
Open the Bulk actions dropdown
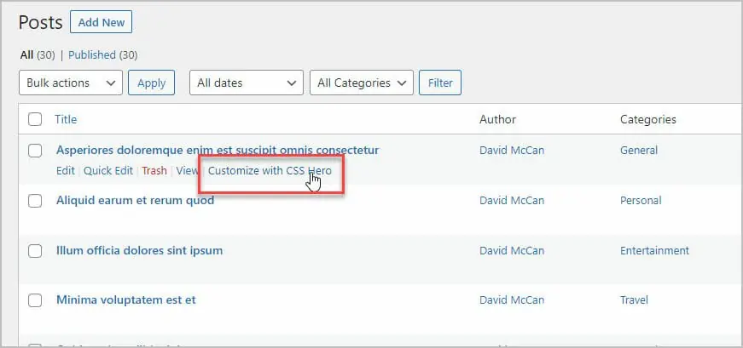(x=70, y=83)
